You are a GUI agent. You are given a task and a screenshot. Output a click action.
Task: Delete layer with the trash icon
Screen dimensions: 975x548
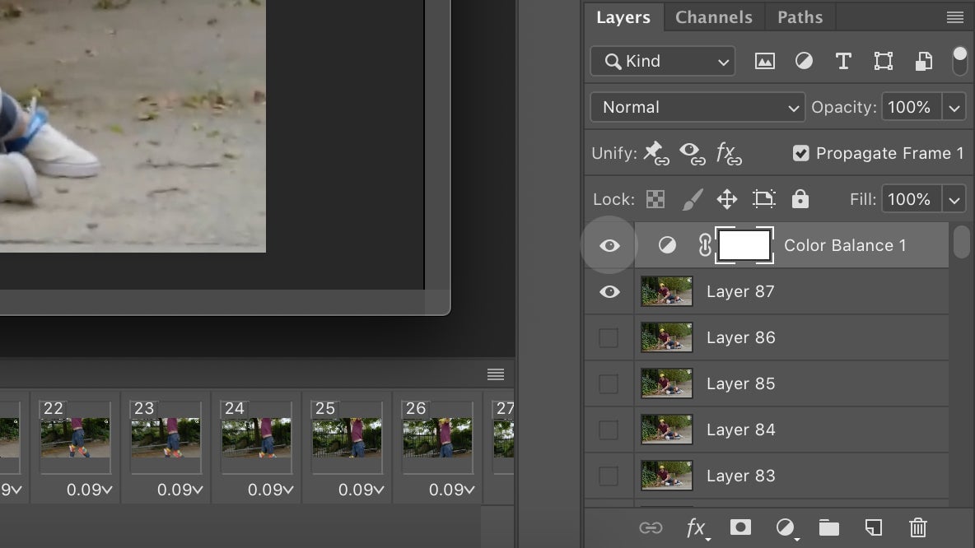(x=918, y=527)
